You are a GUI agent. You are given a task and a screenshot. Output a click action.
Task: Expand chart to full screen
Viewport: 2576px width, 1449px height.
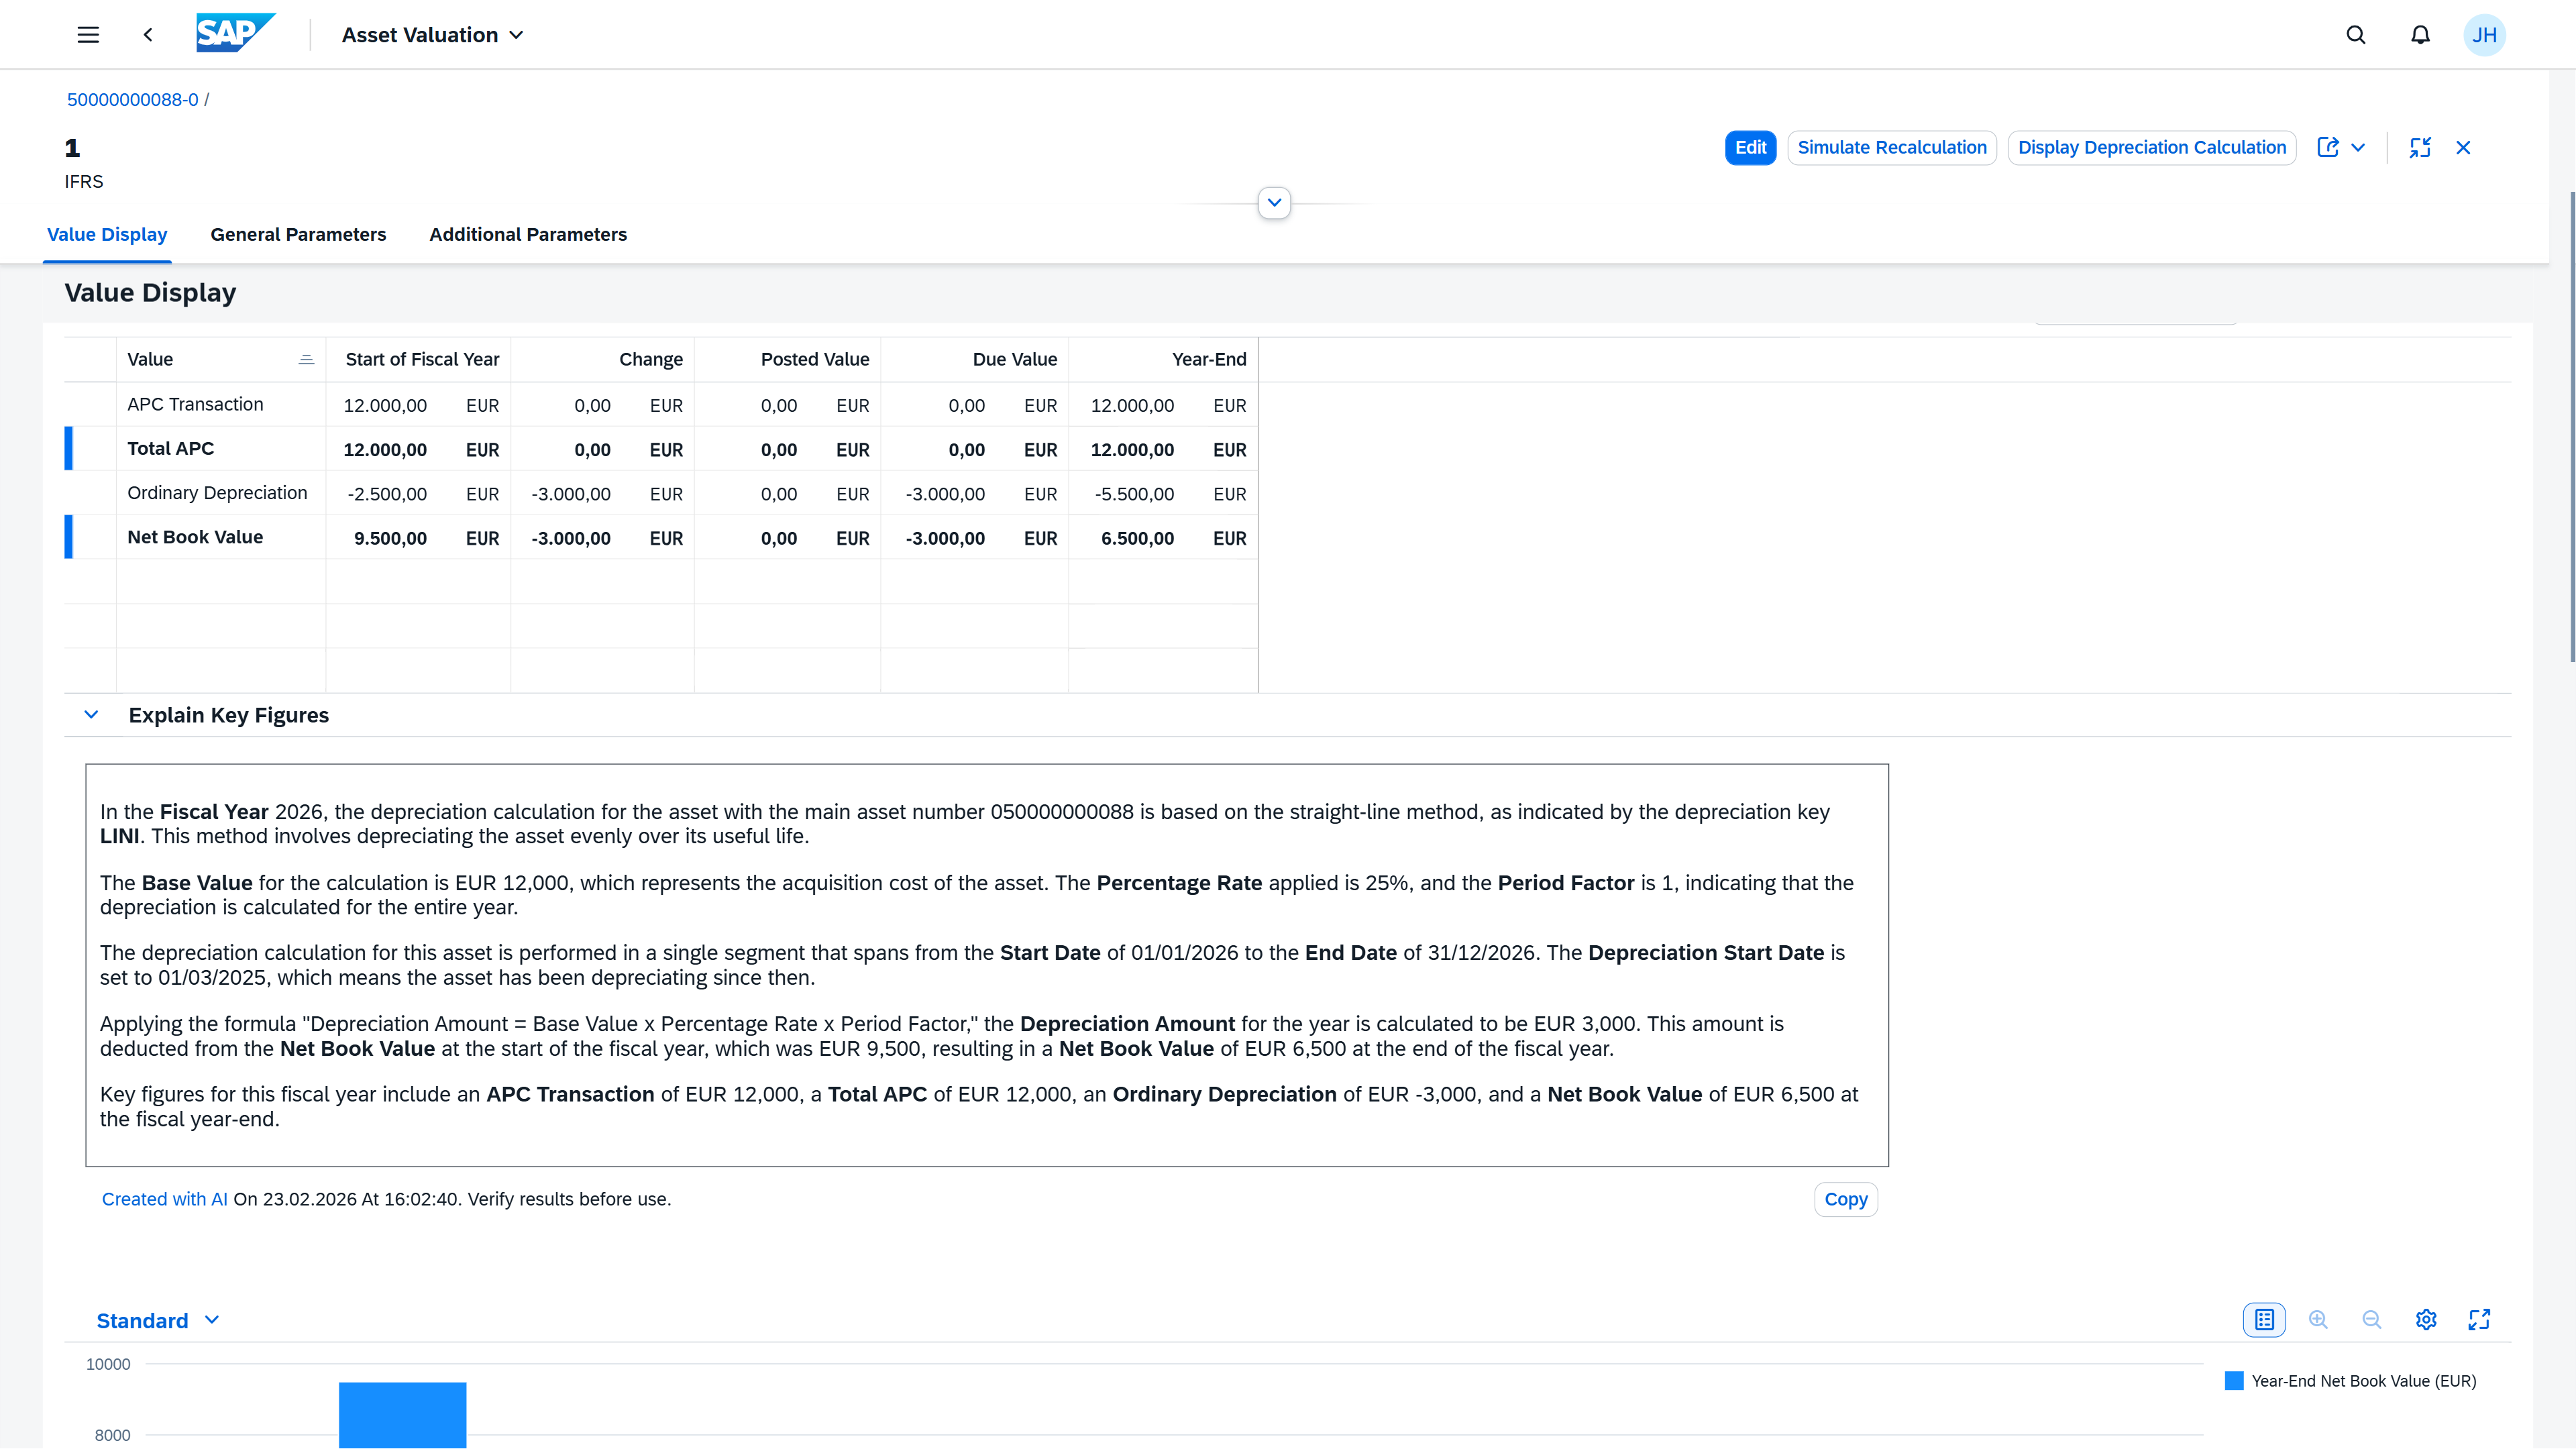point(2479,1320)
